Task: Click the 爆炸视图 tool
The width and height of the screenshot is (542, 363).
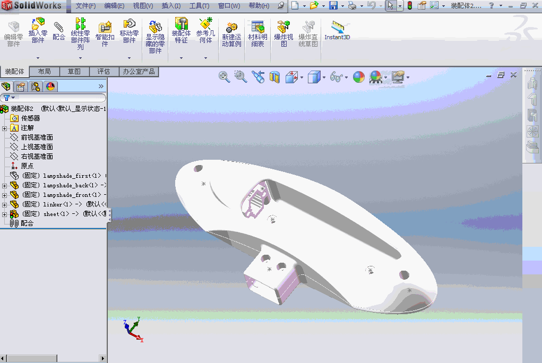Action: tap(283, 32)
